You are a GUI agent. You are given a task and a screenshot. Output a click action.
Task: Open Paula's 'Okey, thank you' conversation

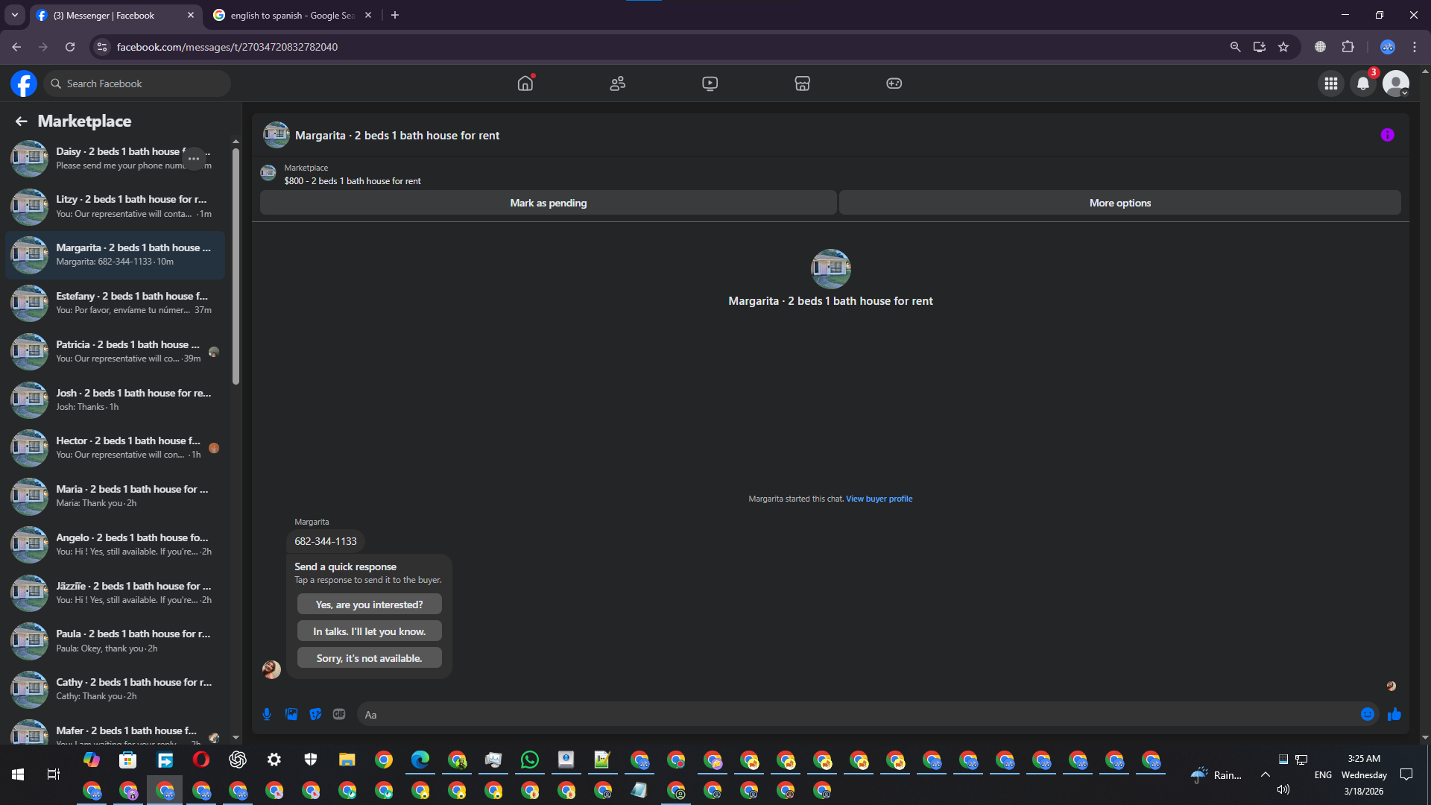tap(116, 641)
